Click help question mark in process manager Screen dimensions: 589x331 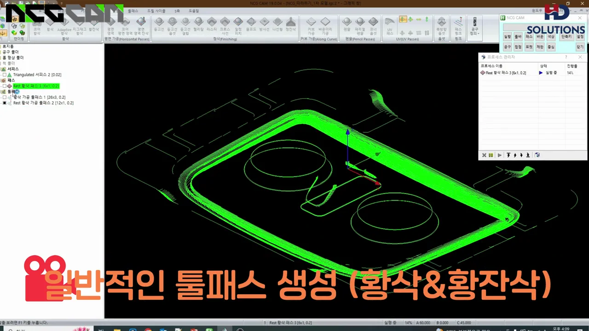(566, 57)
